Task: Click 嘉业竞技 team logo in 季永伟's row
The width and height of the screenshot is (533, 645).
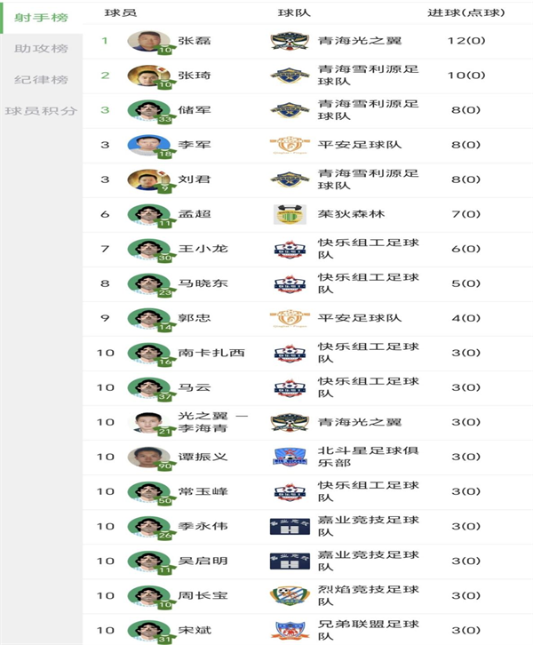Action: (x=290, y=526)
